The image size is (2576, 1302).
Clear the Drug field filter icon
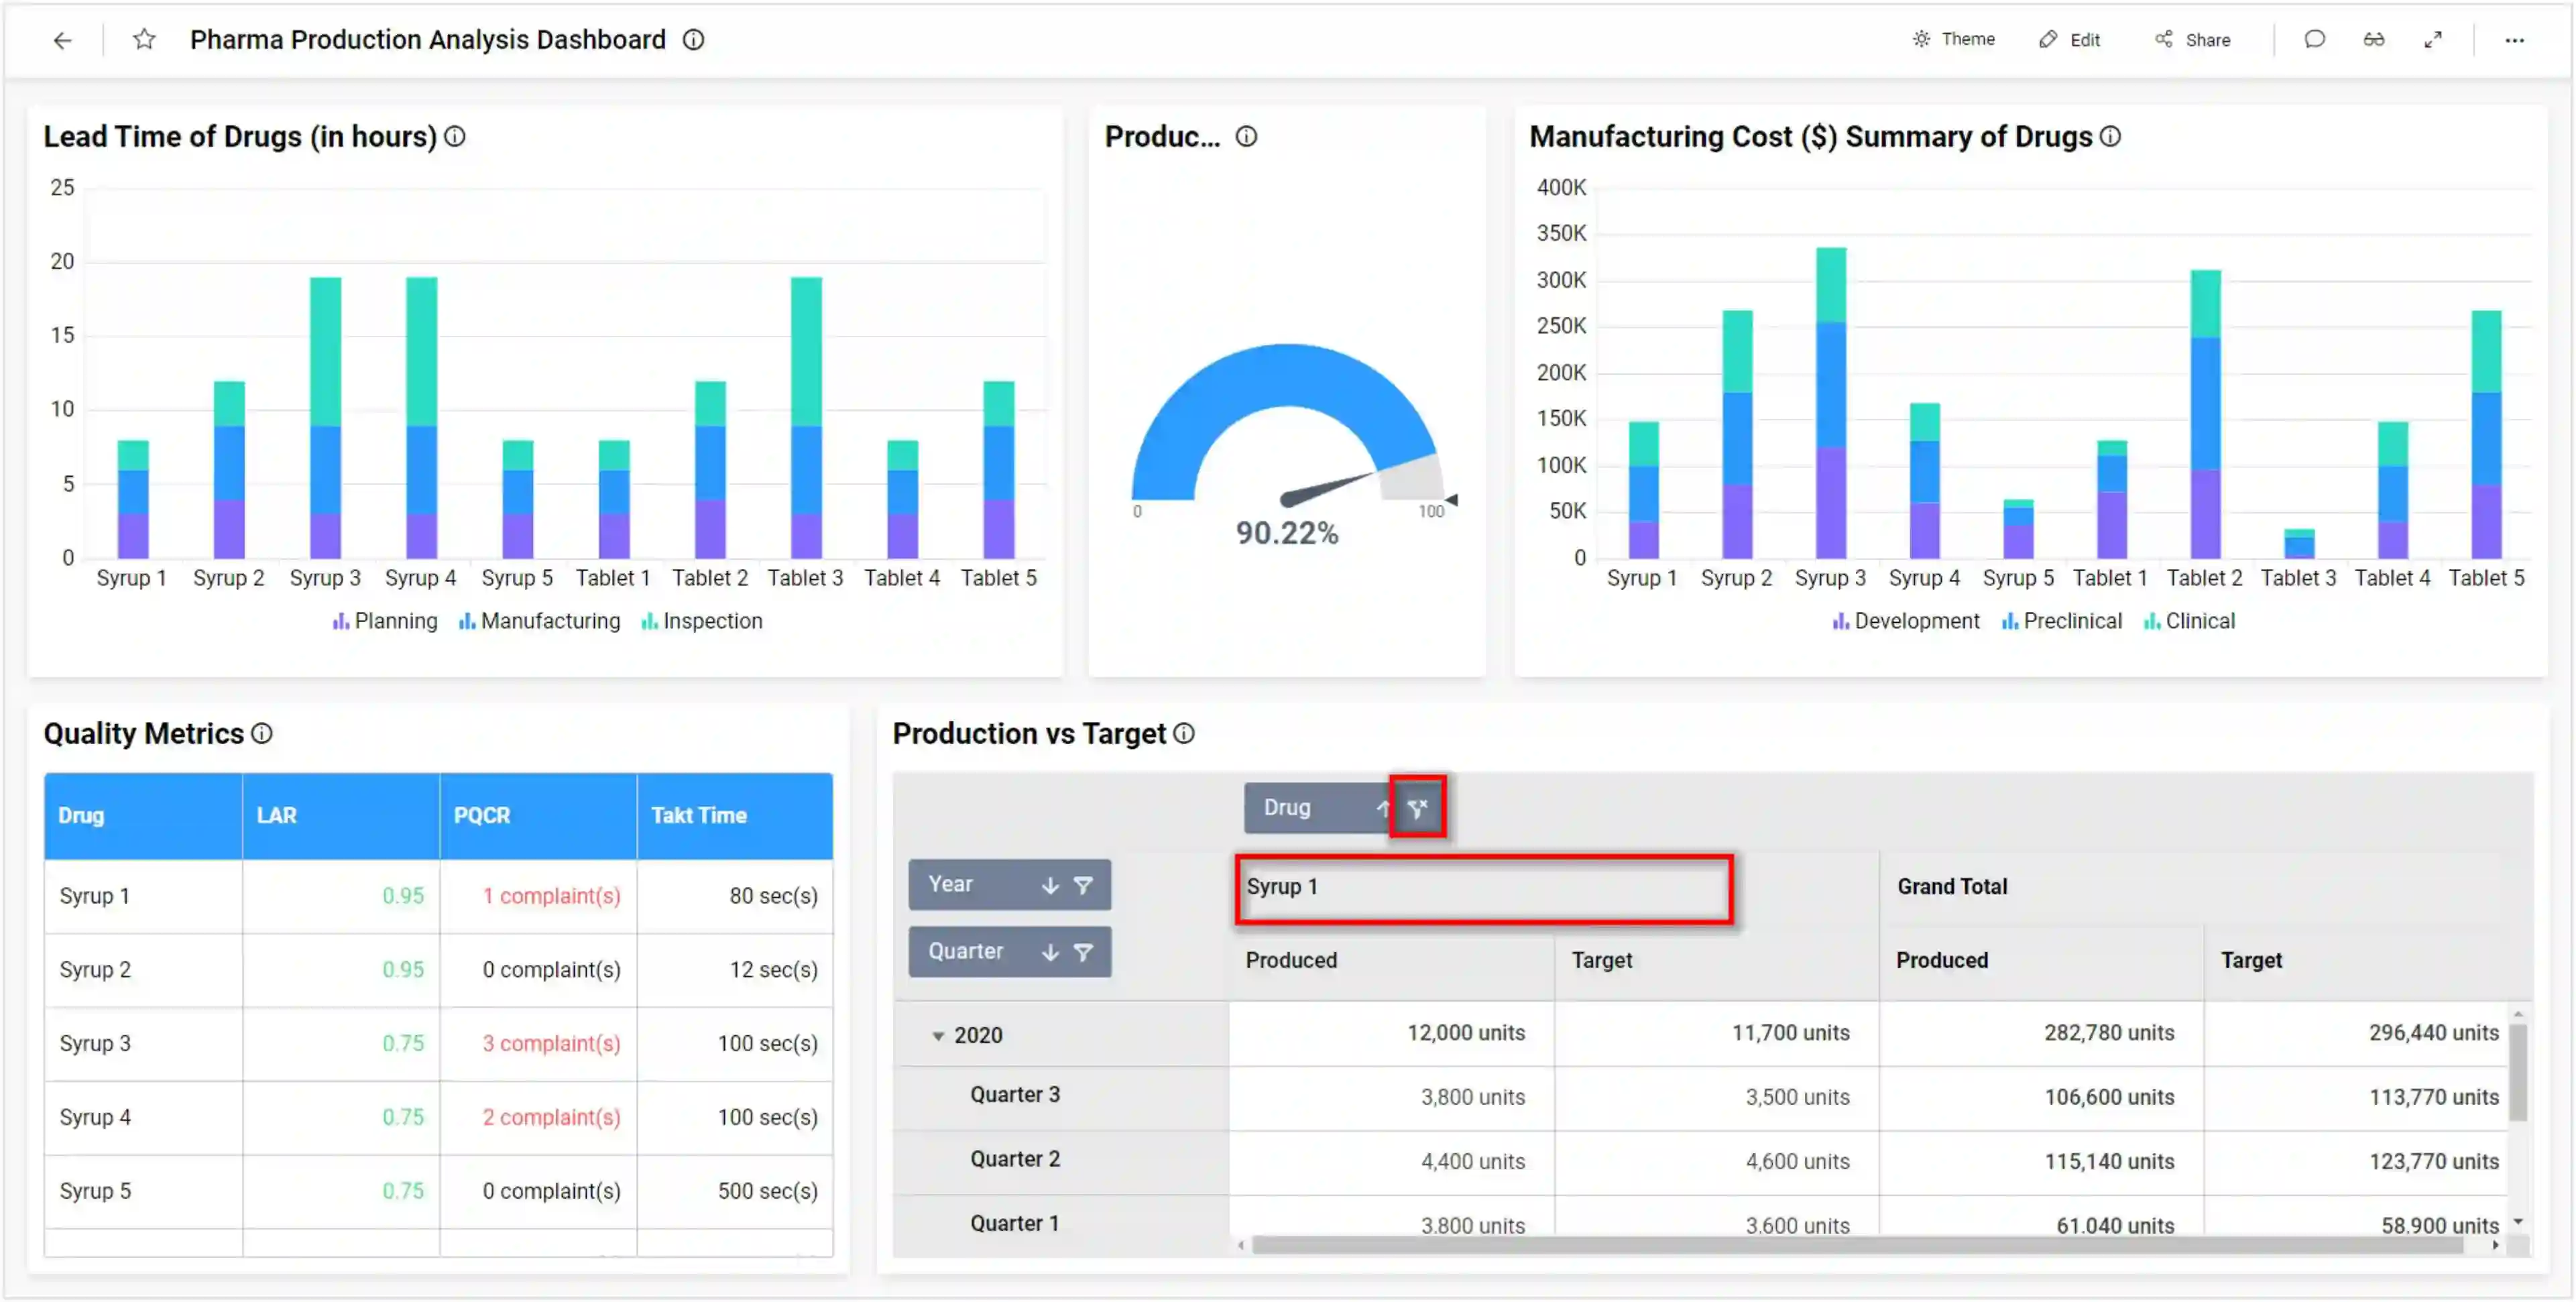point(1417,808)
